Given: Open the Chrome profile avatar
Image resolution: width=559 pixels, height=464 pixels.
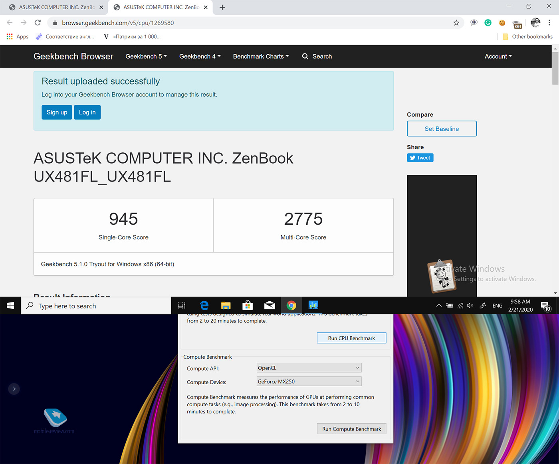Looking at the screenshot, I should [x=535, y=23].
